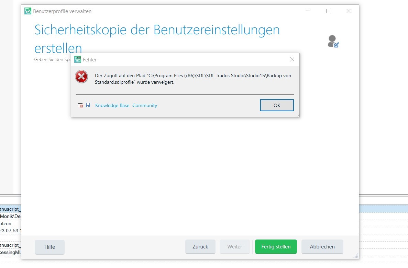408x268 pixels.
Task: Click the save error report floppy icon
Action: click(88, 105)
